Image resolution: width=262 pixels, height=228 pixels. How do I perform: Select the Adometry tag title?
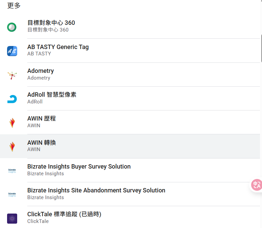coord(41,71)
